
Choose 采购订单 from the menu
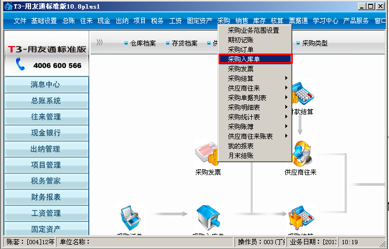pyautogui.click(x=255, y=49)
